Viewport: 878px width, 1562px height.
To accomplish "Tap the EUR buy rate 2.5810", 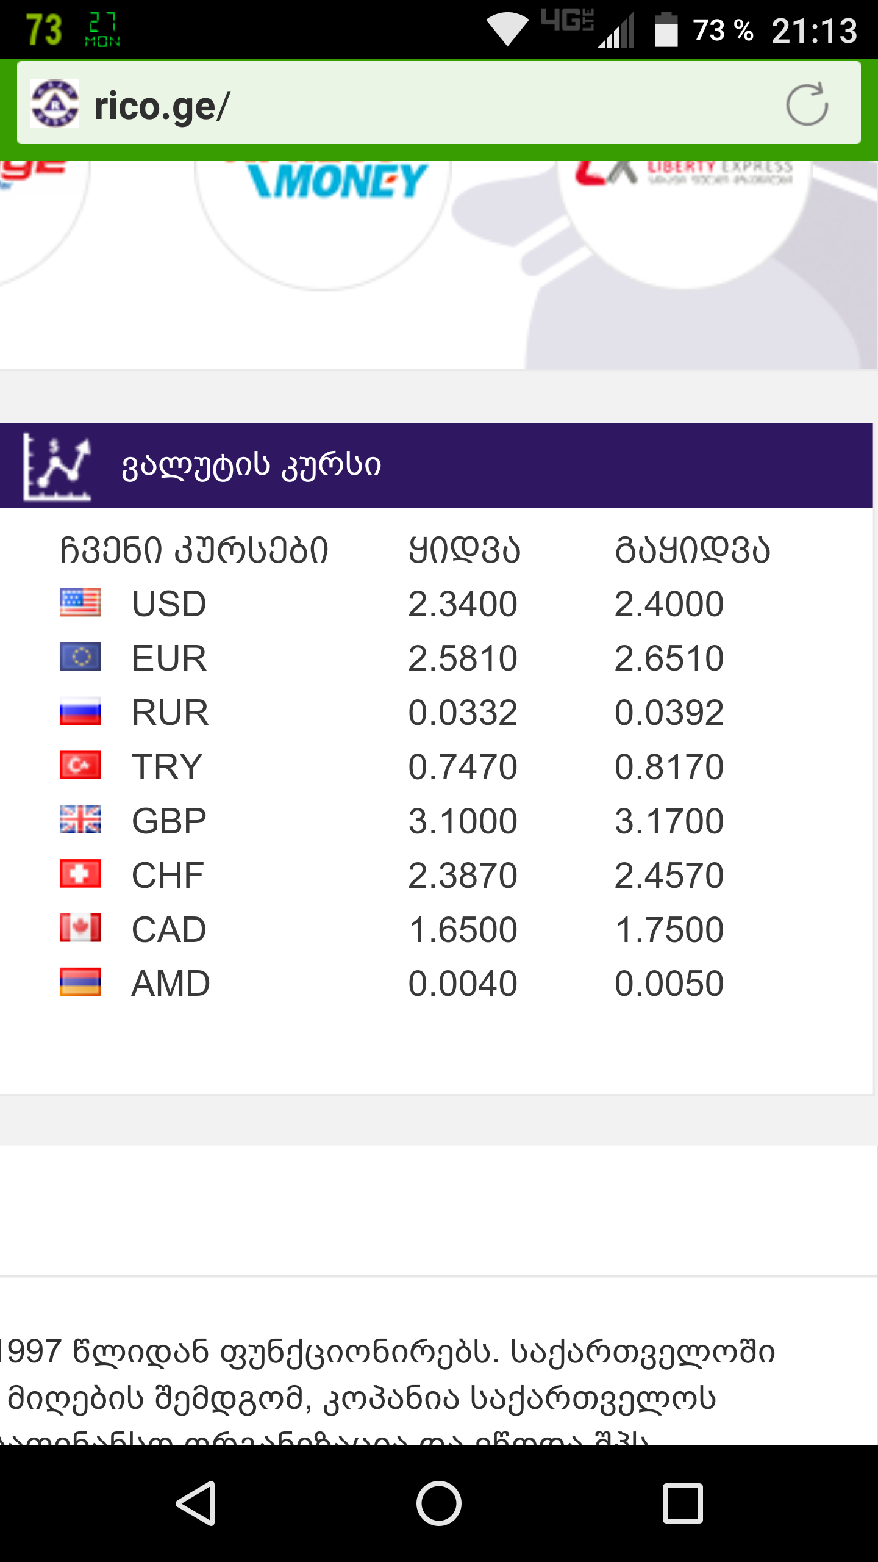I will 462,658.
